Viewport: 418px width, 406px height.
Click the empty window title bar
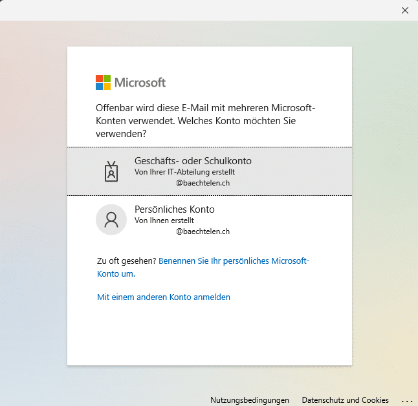click(194, 10)
